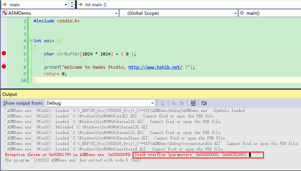Remove breakpoint on the strBuffer line
The height and width of the screenshot is (171, 301).
point(4,54)
